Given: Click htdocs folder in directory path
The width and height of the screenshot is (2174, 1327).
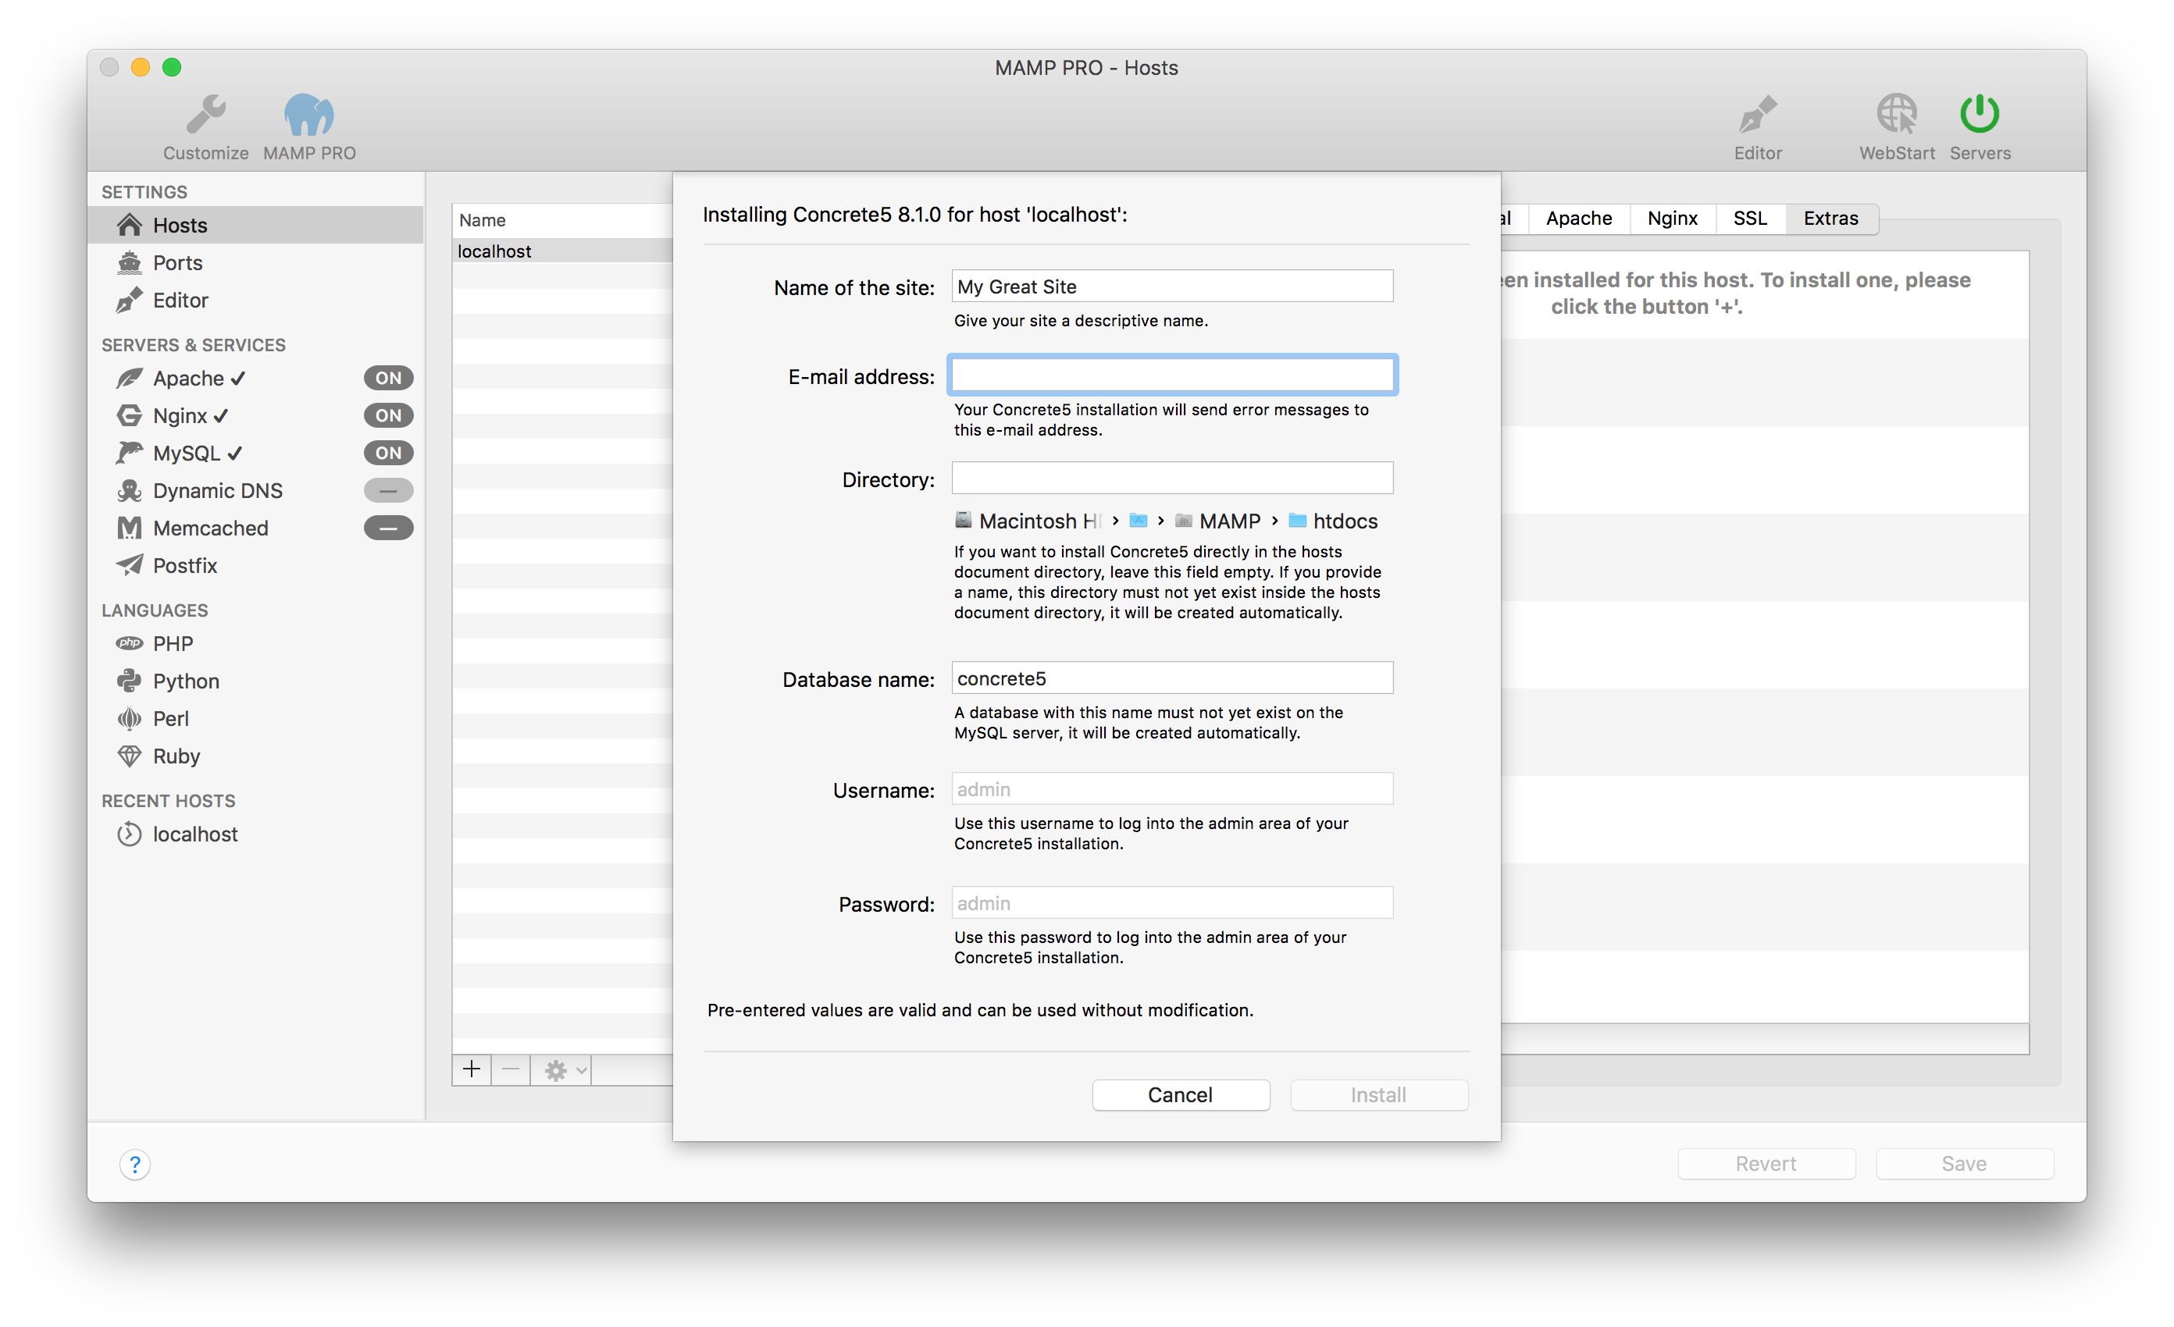Looking at the screenshot, I should tap(1333, 521).
